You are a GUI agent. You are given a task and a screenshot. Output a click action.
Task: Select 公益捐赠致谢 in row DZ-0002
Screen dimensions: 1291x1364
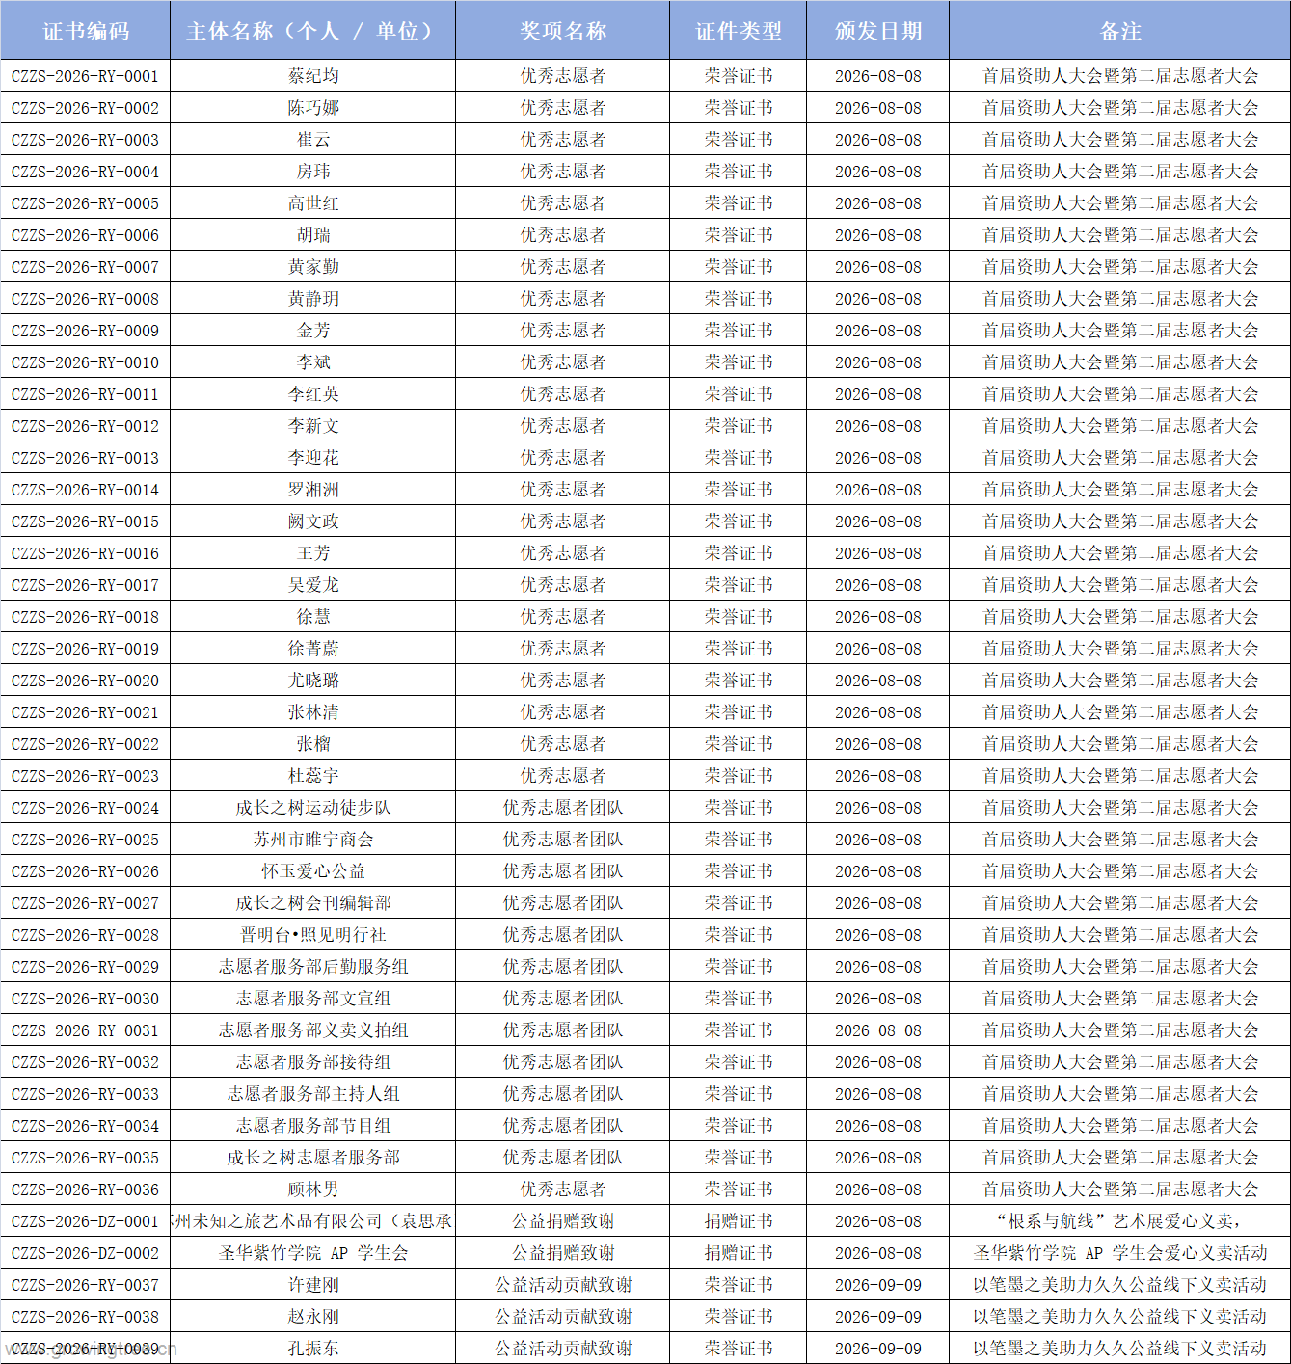point(562,1253)
